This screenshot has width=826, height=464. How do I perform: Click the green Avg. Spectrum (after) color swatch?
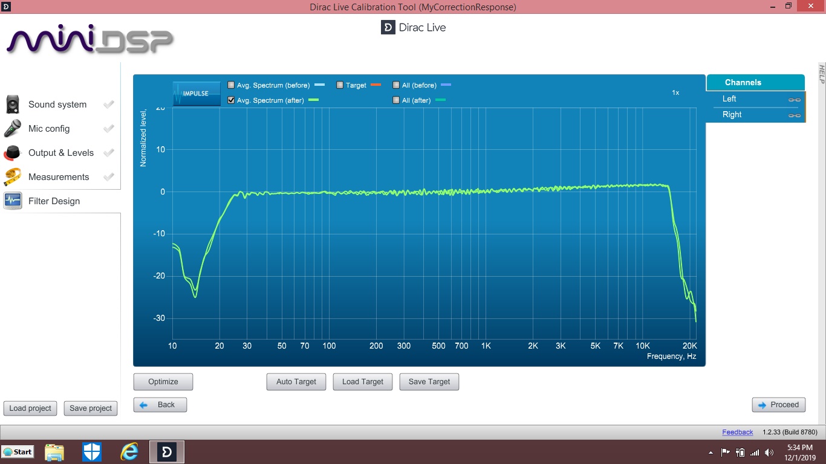[x=313, y=100]
